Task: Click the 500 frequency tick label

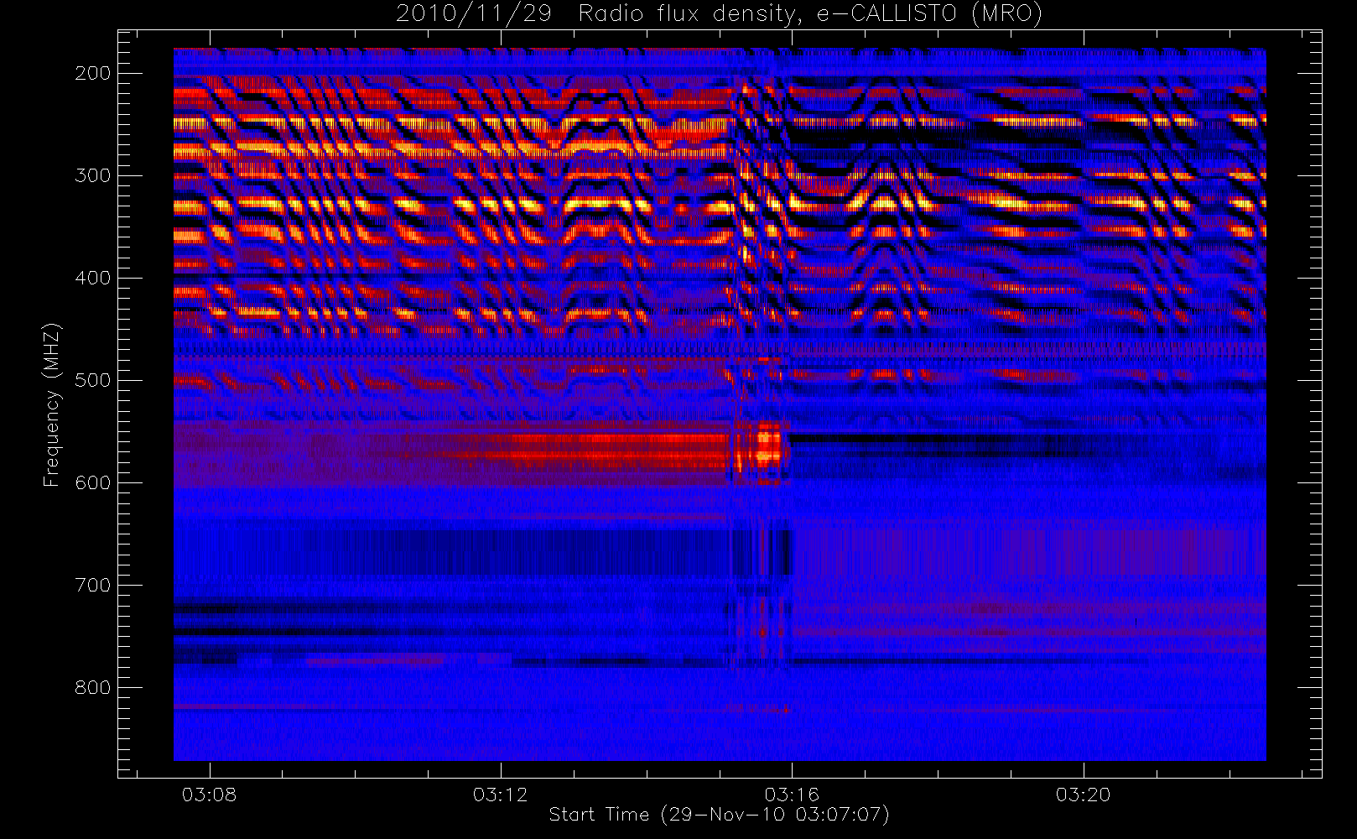Action: pos(93,380)
